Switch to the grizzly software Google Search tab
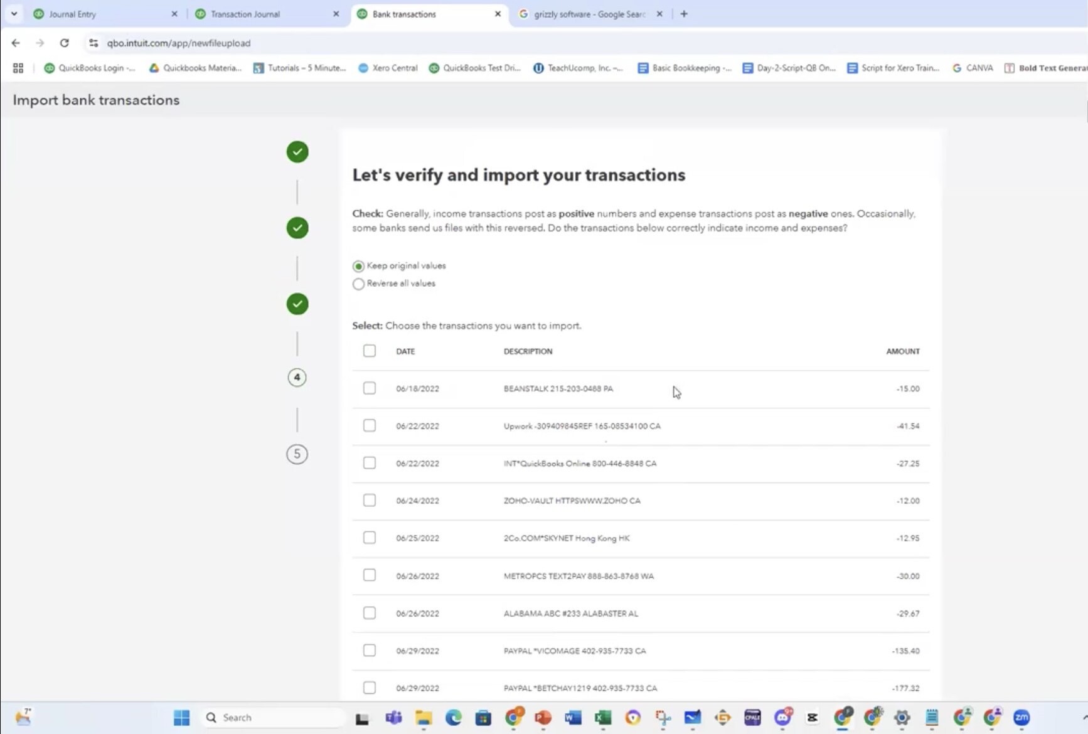1088x734 pixels. [x=590, y=14]
